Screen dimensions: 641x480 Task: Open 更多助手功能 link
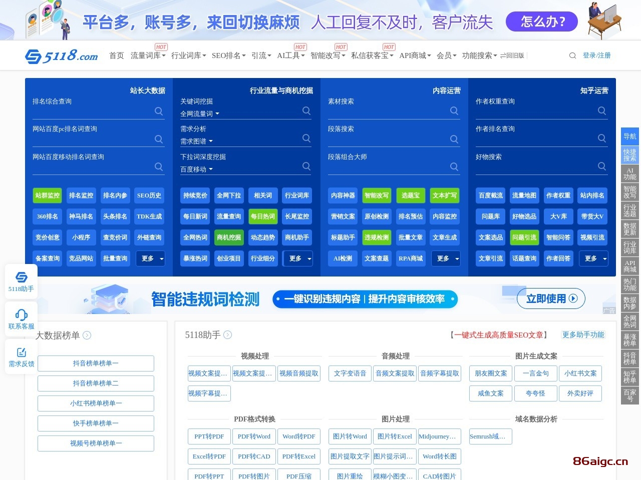click(583, 334)
